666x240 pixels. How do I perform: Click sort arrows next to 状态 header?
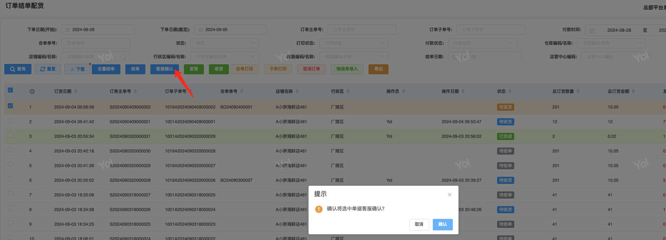coord(510,91)
